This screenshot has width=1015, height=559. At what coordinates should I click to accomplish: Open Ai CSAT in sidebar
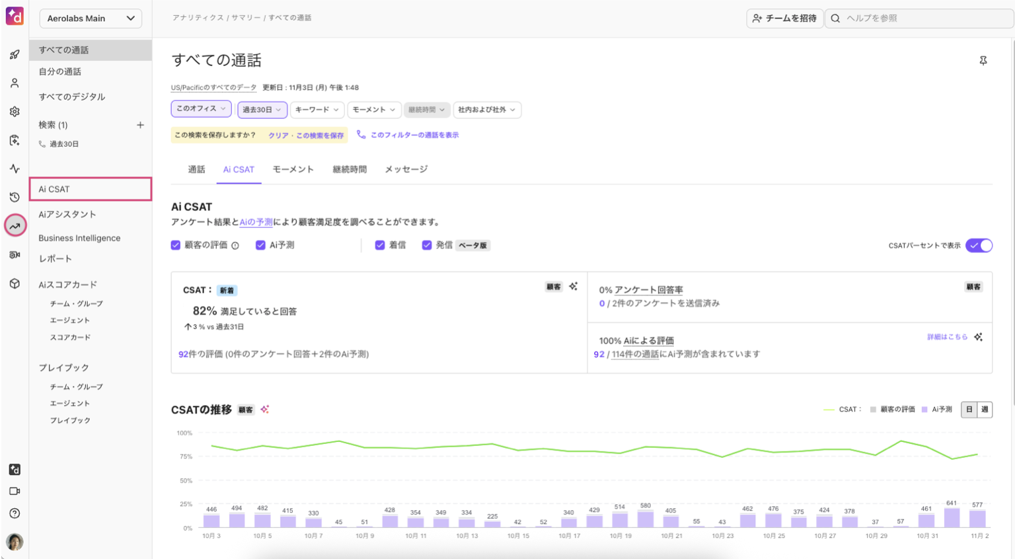tap(91, 189)
